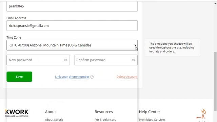The height and width of the screenshot is (122, 217).
Task: Click the Email Address input field
Action: (x=72, y=26)
